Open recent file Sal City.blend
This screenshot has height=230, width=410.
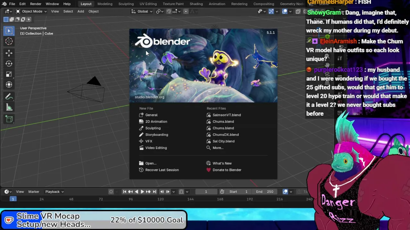click(x=224, y=141)
